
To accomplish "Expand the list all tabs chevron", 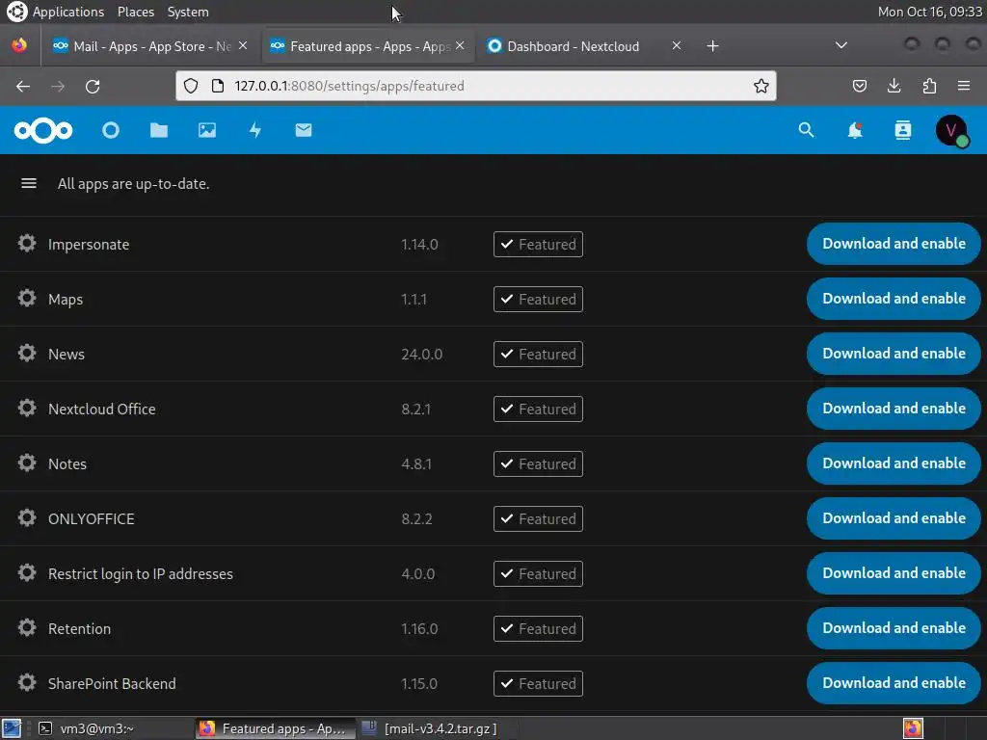I will coord(840,45).
